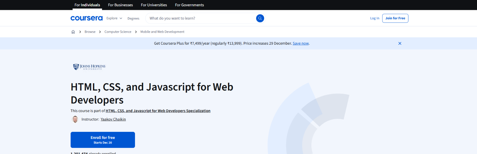This screenshot has height=154, width=477.
Task: Click the Coursera logo
Action: (87, 18)
